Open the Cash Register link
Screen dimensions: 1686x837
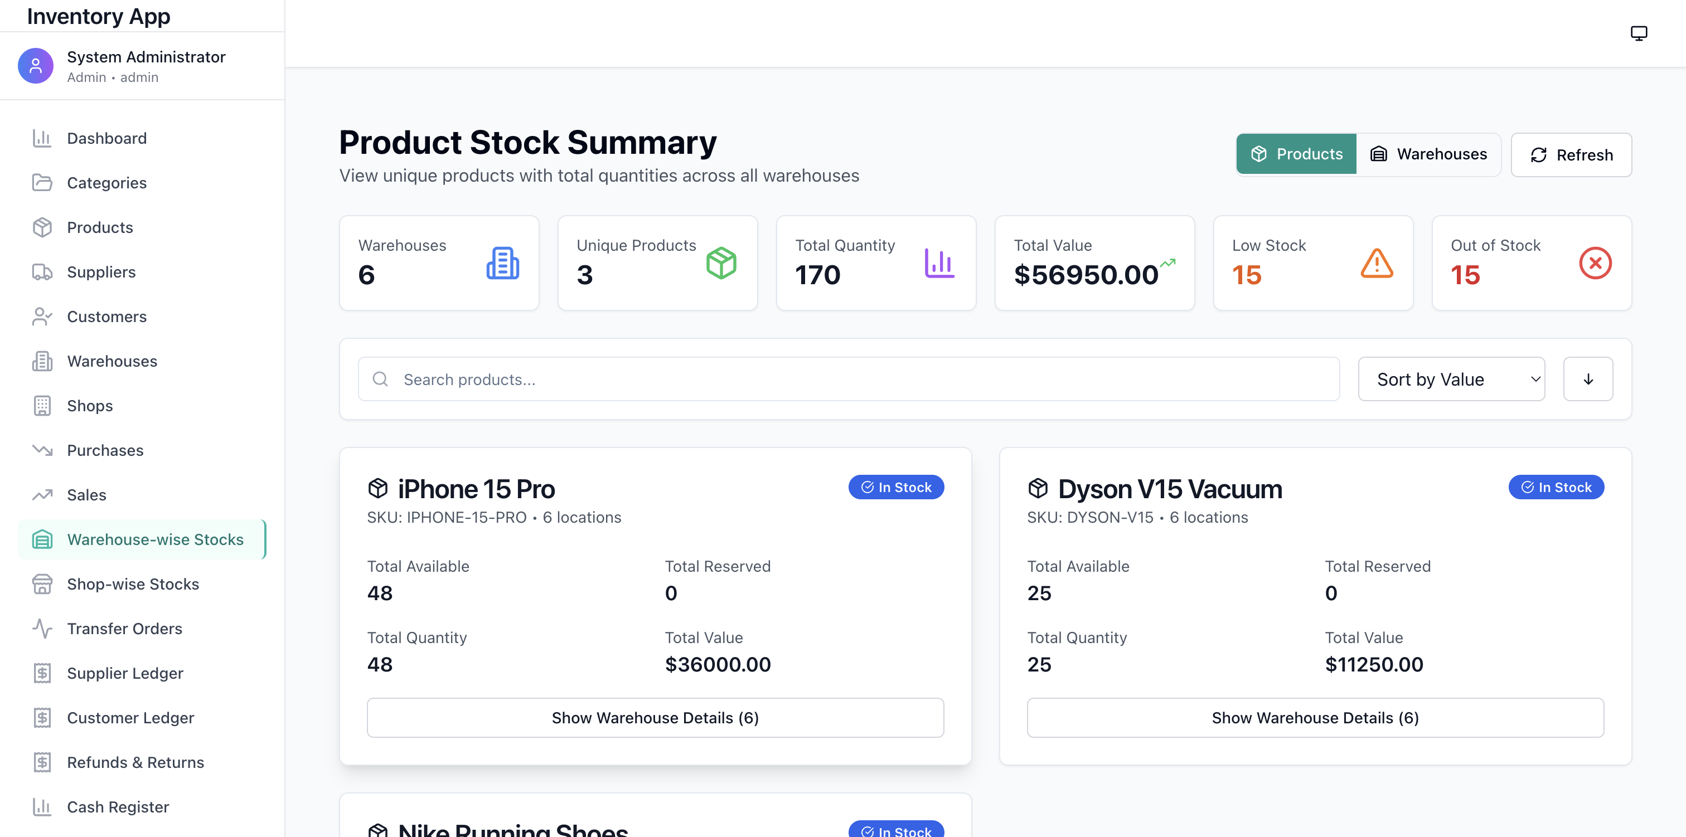coord(142,806)
